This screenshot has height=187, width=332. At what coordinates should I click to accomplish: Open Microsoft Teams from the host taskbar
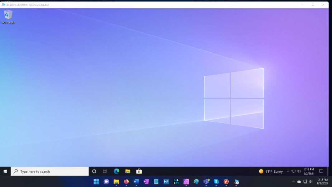click(x=206, y=181)
